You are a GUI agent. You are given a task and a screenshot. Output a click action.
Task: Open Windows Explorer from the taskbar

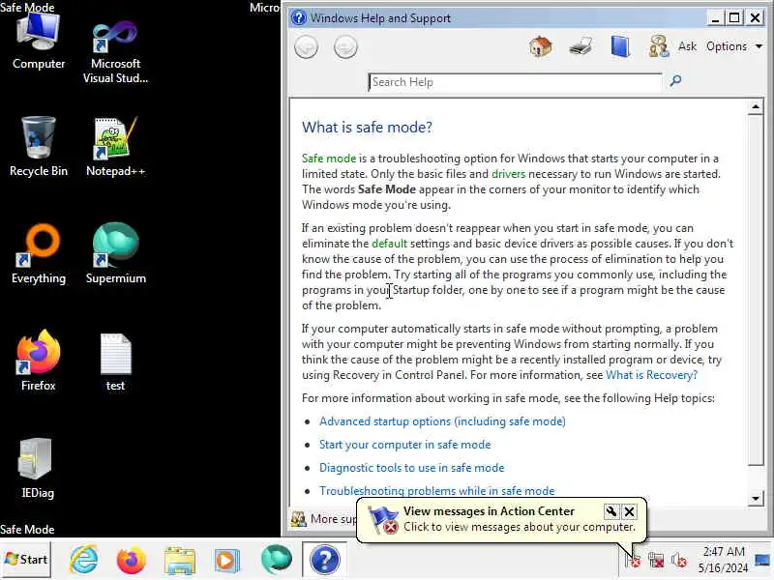tap(180, 561)
